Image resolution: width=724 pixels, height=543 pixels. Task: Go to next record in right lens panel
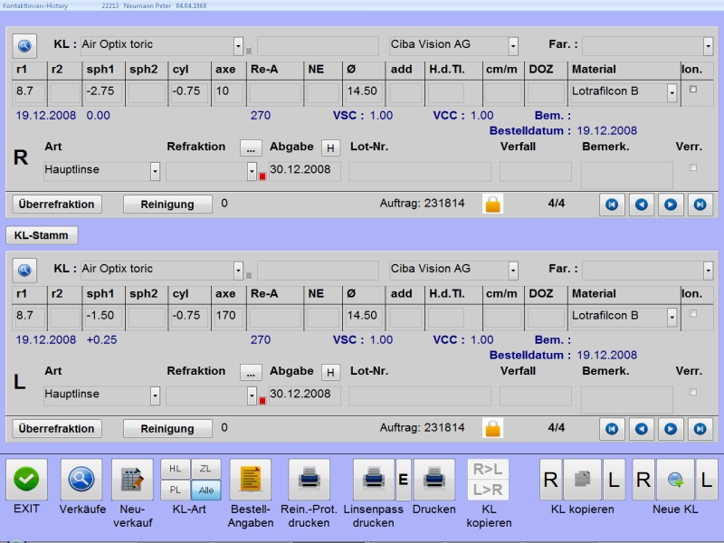671,205
